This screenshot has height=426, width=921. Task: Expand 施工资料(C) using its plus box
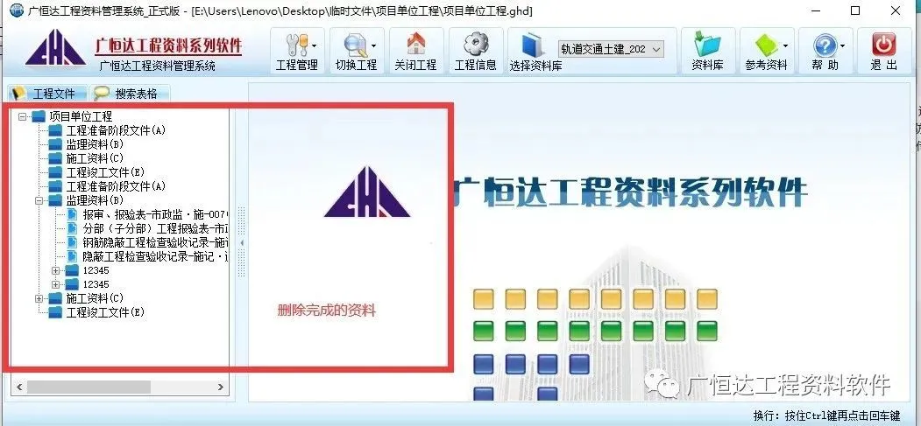[x=39, y=299]
